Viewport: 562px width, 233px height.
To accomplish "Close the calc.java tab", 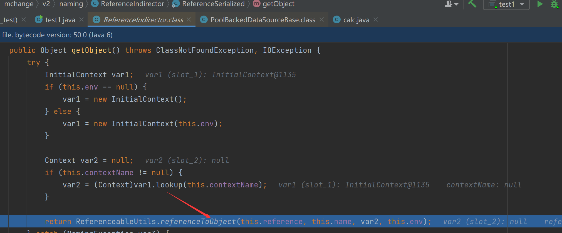I will [x=376, y=20].
